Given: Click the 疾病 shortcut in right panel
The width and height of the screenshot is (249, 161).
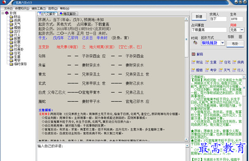Looking at the screenshot, I should [x=238, y=62].
